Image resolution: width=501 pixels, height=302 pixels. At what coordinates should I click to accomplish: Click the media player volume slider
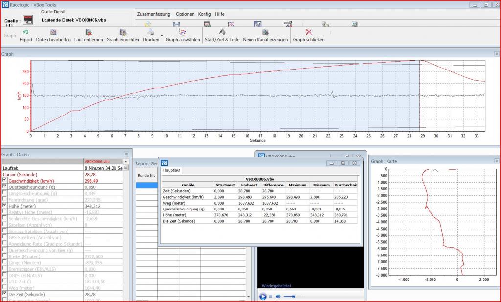point(293,297)
